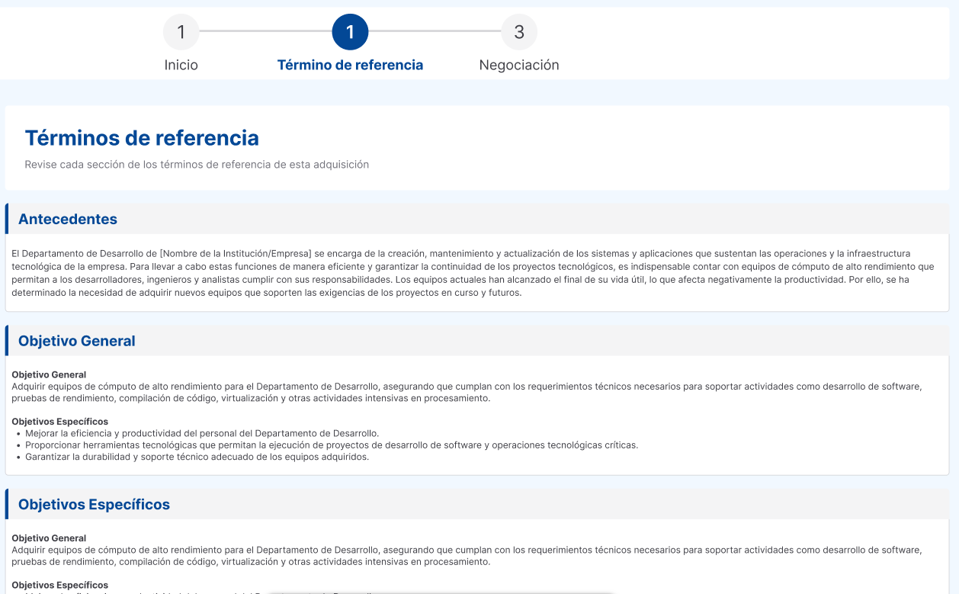Click the step 1 circle above Inicio

[x=181, y=32]
